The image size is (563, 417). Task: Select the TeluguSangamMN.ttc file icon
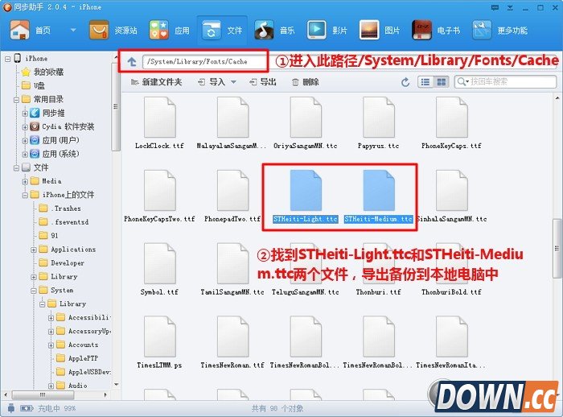click(x=306, y=263)
